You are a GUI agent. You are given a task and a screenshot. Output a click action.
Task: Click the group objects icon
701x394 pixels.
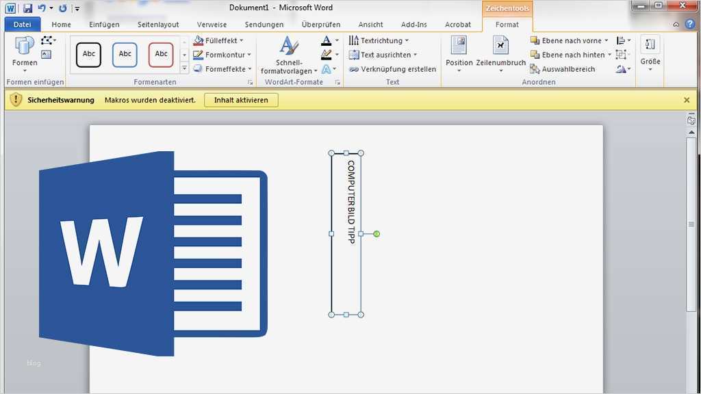click(620, 55)
